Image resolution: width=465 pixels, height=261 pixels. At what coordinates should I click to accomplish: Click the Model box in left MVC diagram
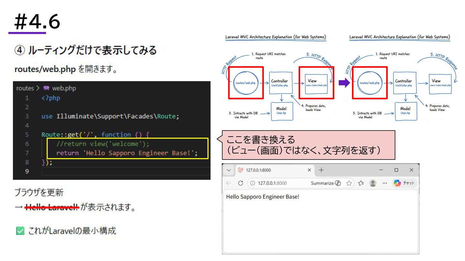281,111
